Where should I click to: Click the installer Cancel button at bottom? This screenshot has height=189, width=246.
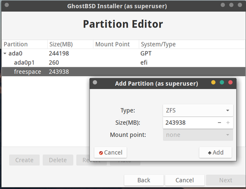[x=184, y=180]
